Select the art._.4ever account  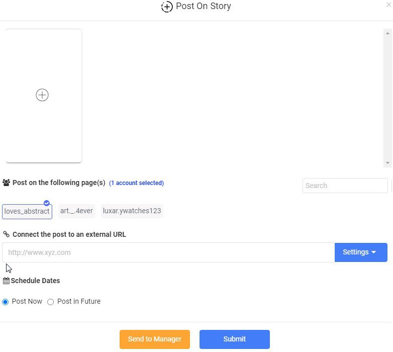(x=76, y=211)
